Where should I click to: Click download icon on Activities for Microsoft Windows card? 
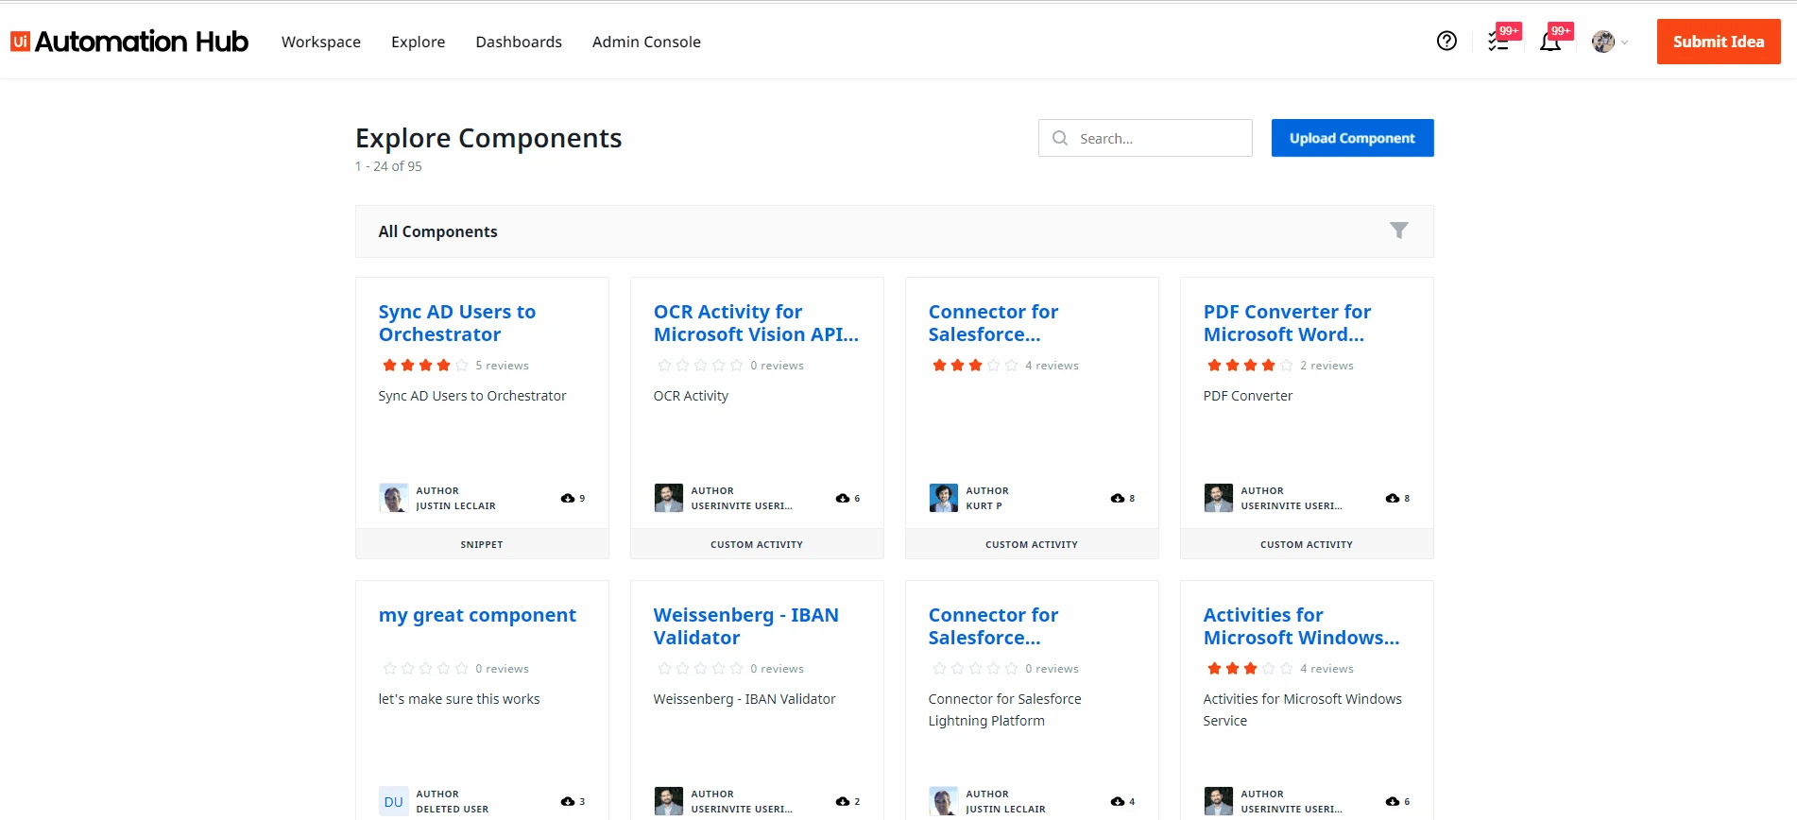pos(1393,801)
